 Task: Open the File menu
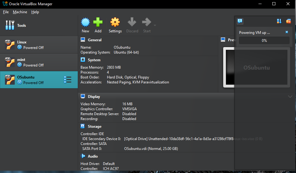pos(6,12)
